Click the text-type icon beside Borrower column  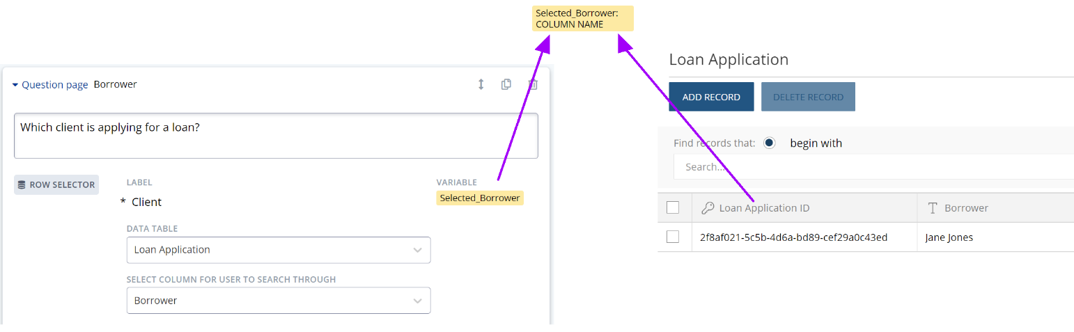(x=933, y=208)
